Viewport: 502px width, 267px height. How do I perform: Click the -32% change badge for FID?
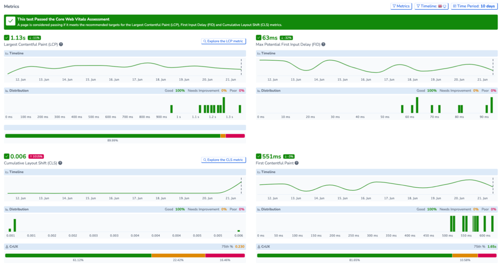click(286, 38)
